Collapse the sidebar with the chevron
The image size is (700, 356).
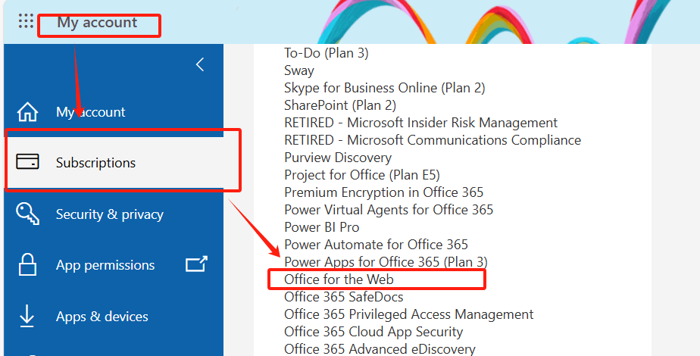pyautogui.click(x=200, y=64)
